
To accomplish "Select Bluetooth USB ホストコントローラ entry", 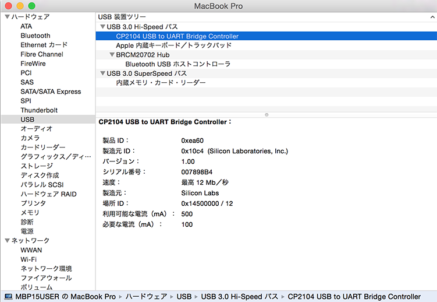I will click(x=178, y=64).
